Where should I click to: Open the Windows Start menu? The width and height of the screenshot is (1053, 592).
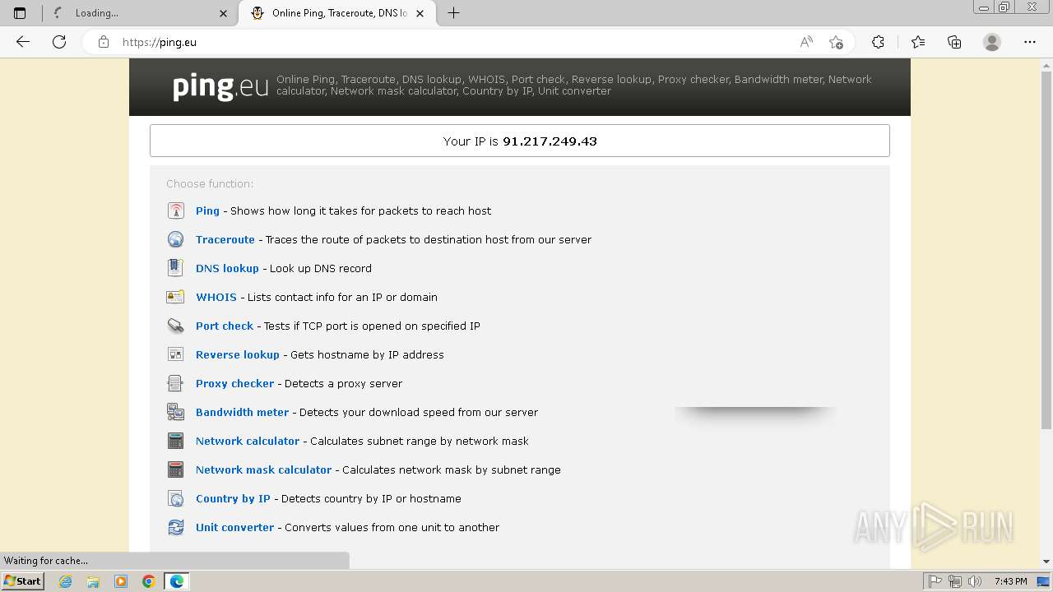pos(22,581)
